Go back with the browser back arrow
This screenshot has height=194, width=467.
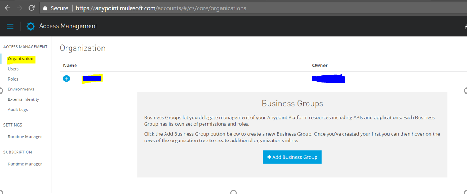click(x=7, y=8)
